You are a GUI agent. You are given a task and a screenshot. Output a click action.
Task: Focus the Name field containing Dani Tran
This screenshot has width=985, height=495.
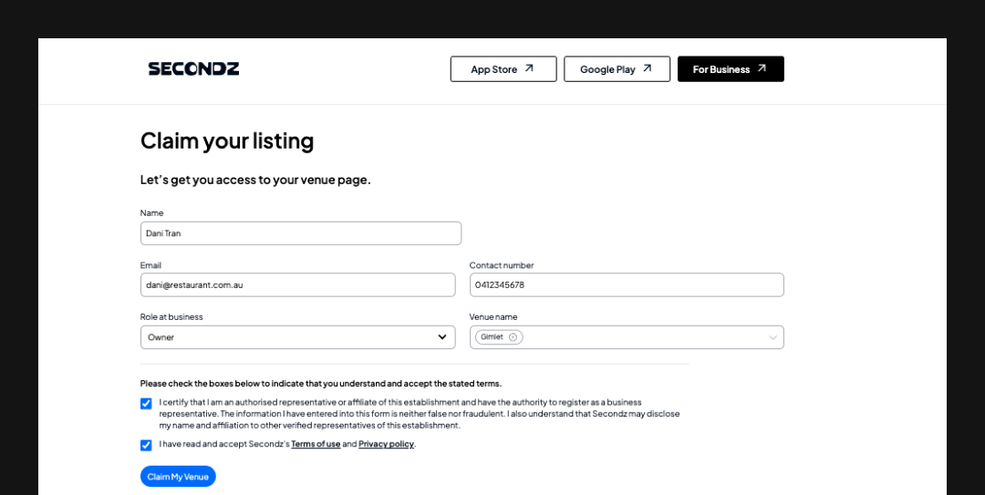click(x=300, y=233)
